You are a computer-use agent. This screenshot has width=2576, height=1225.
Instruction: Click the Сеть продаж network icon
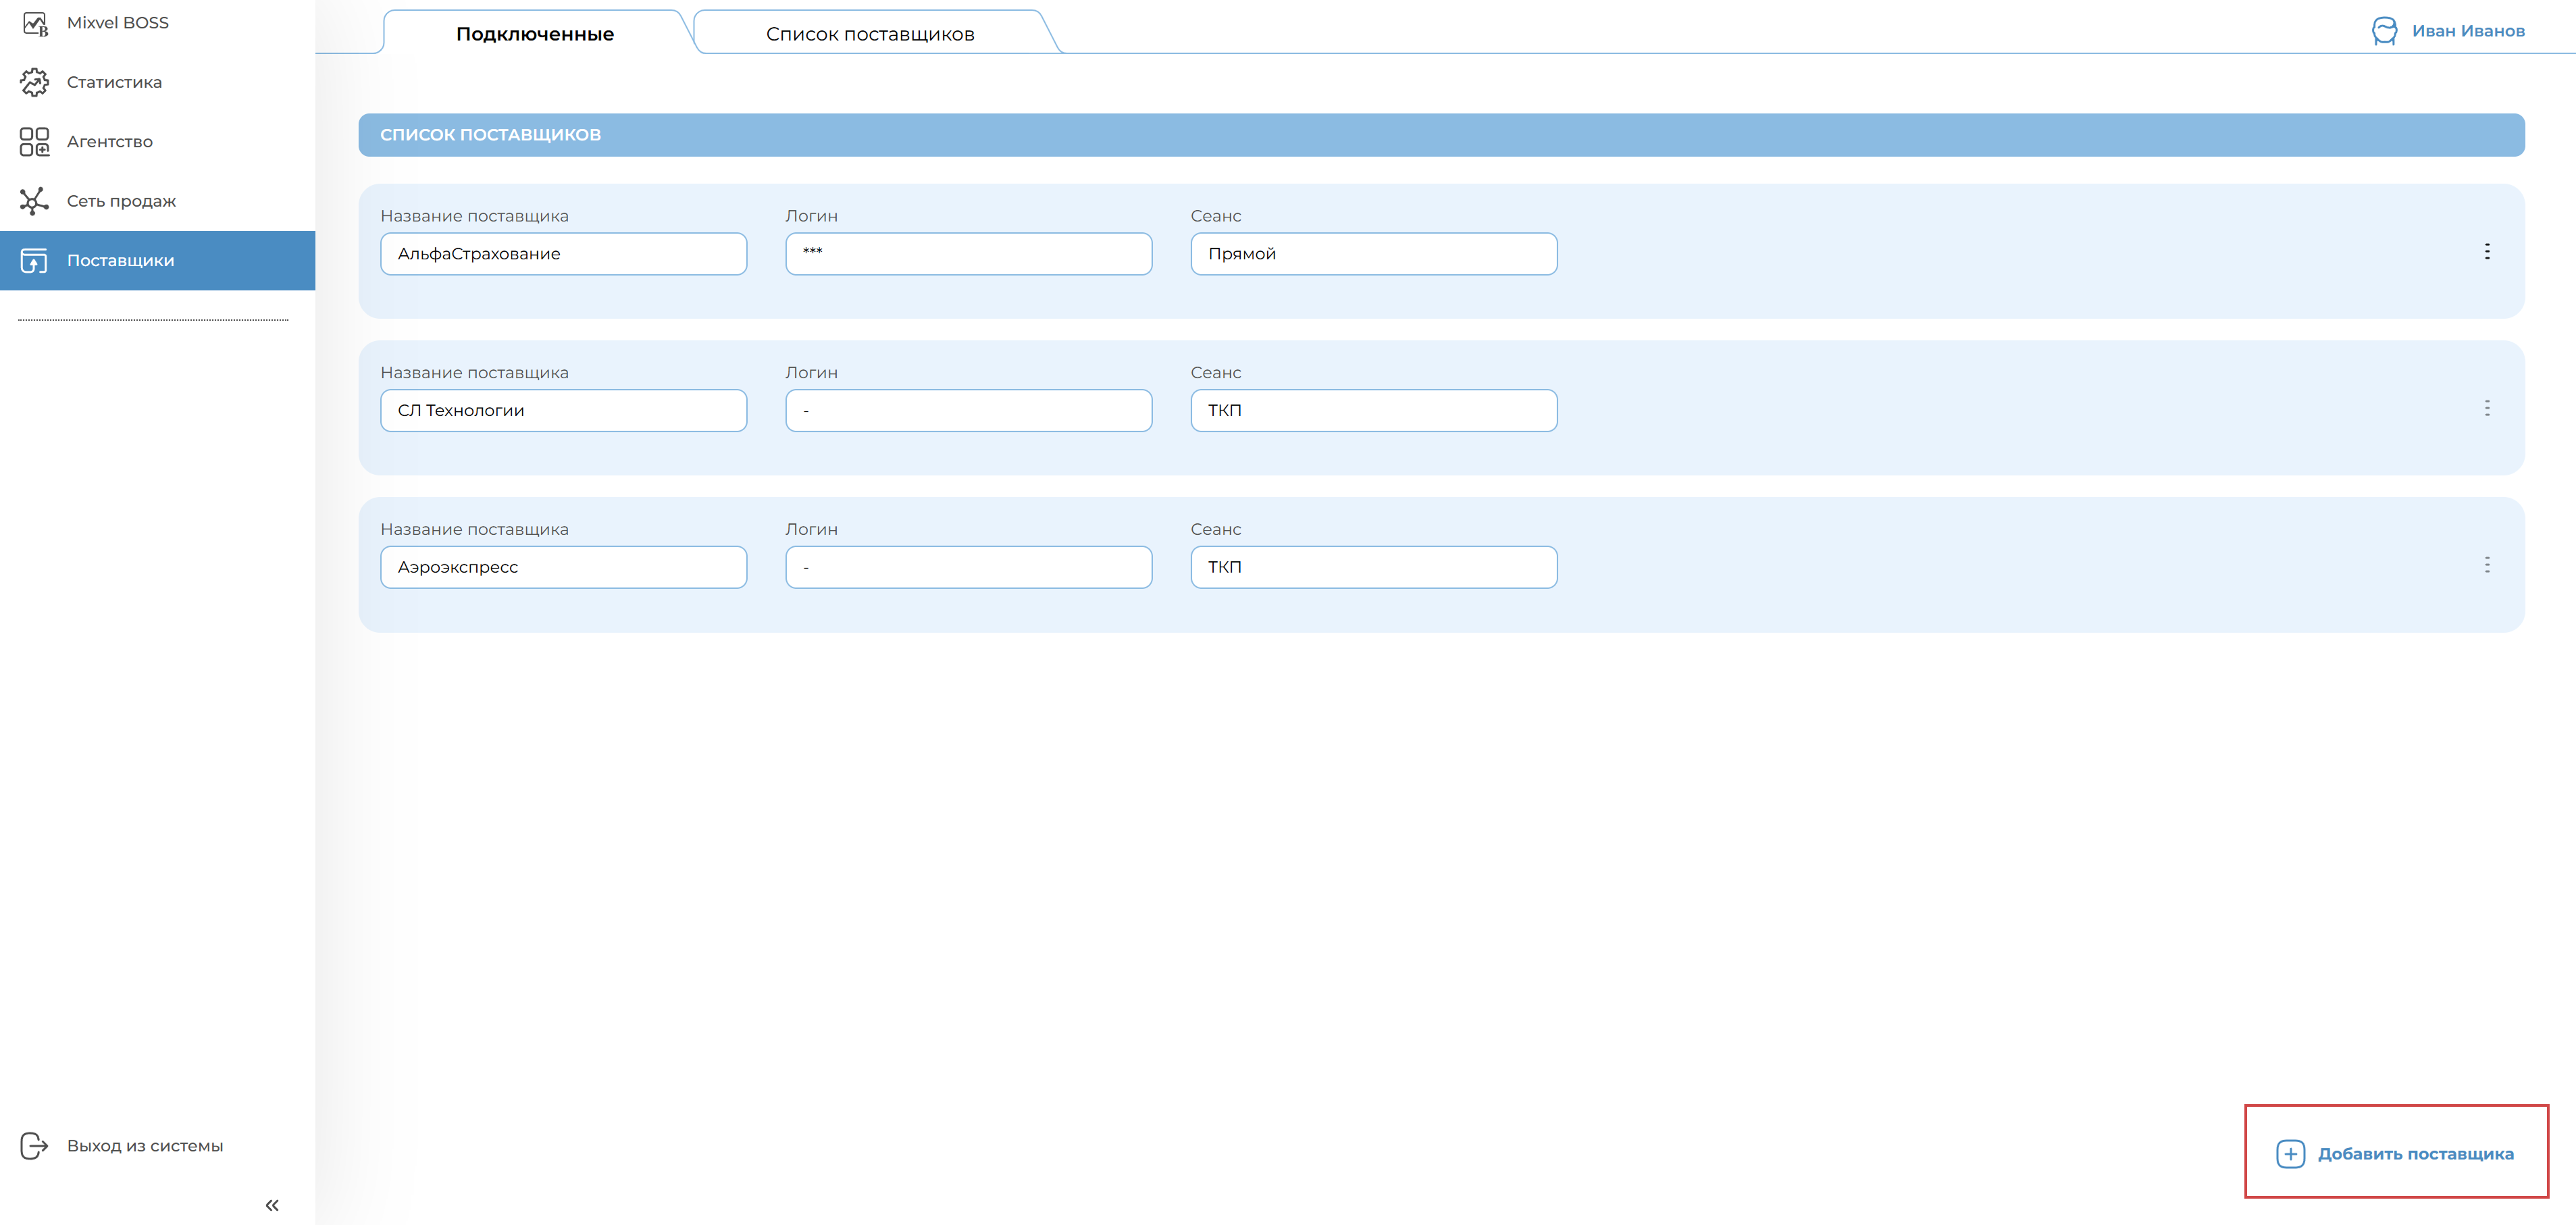click(35, 201)
